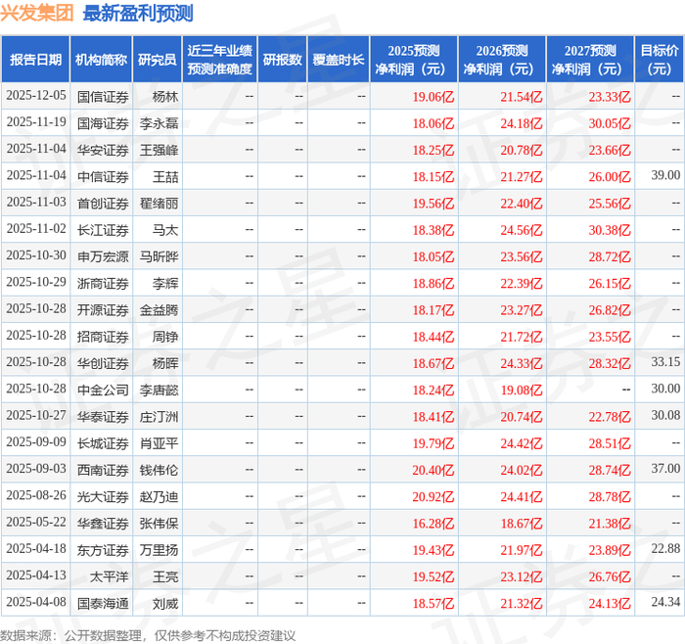
Task: Click researcher 周铮
Action: (x=165, y=337)
